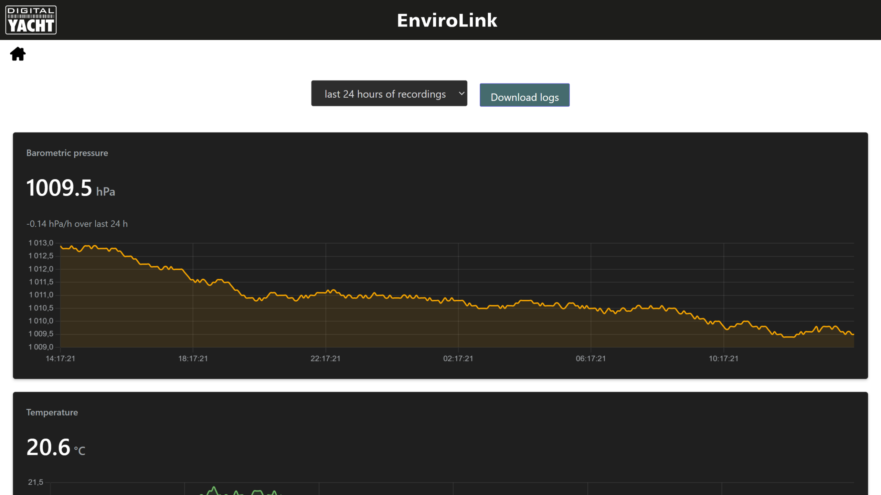Click the Temperature card title
The width and height of the screenshot is (881, 495).
(52, 412)
